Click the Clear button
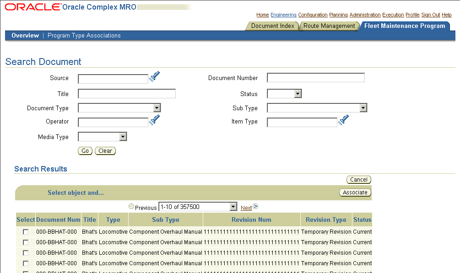 point(105,151)
